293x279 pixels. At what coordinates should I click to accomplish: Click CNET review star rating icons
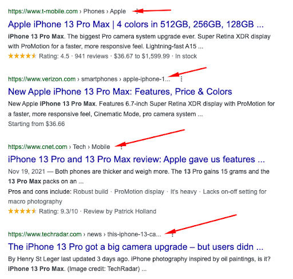click(x=22, y=211)
